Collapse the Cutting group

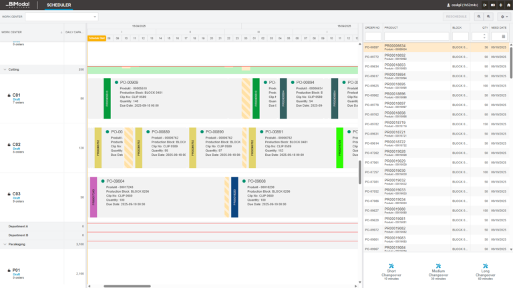[x=5, y=69]
